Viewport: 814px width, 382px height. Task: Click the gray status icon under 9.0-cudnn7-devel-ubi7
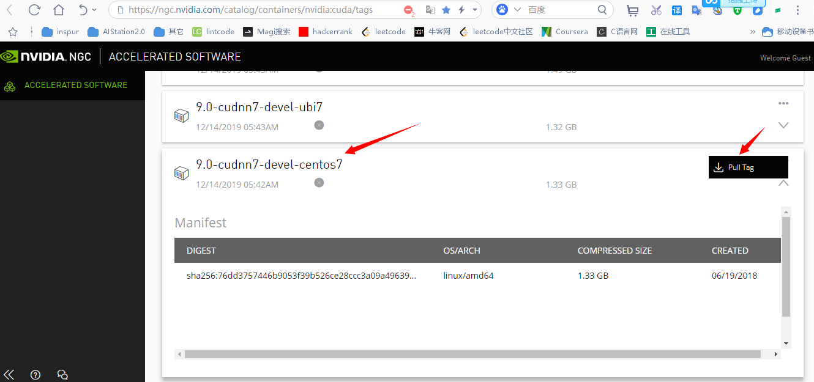click(319, 125)
